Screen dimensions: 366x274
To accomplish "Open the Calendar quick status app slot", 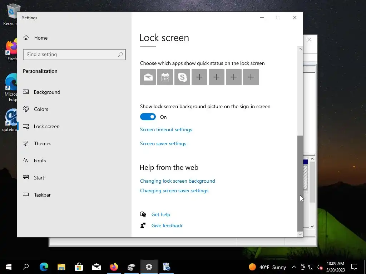I will pos(165,77).
